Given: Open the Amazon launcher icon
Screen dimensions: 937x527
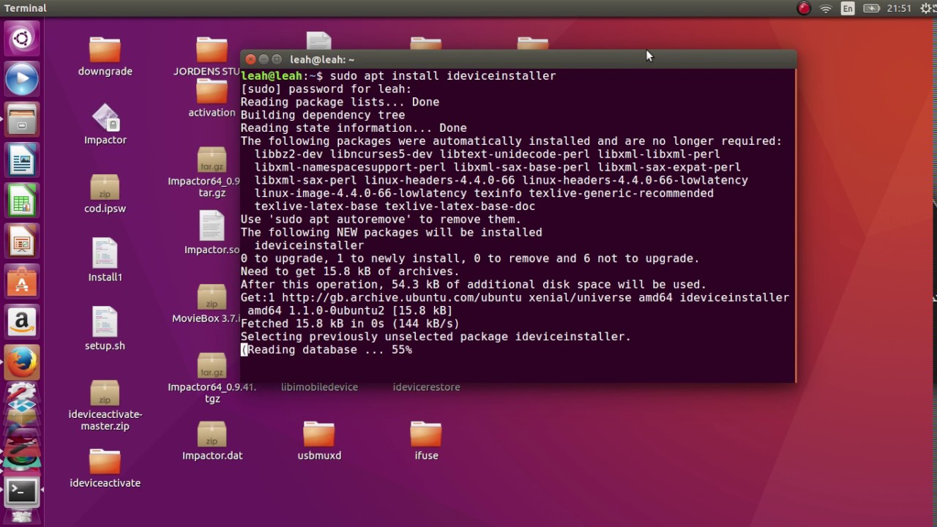Looking at the screenshot, I should pos(22,321).
